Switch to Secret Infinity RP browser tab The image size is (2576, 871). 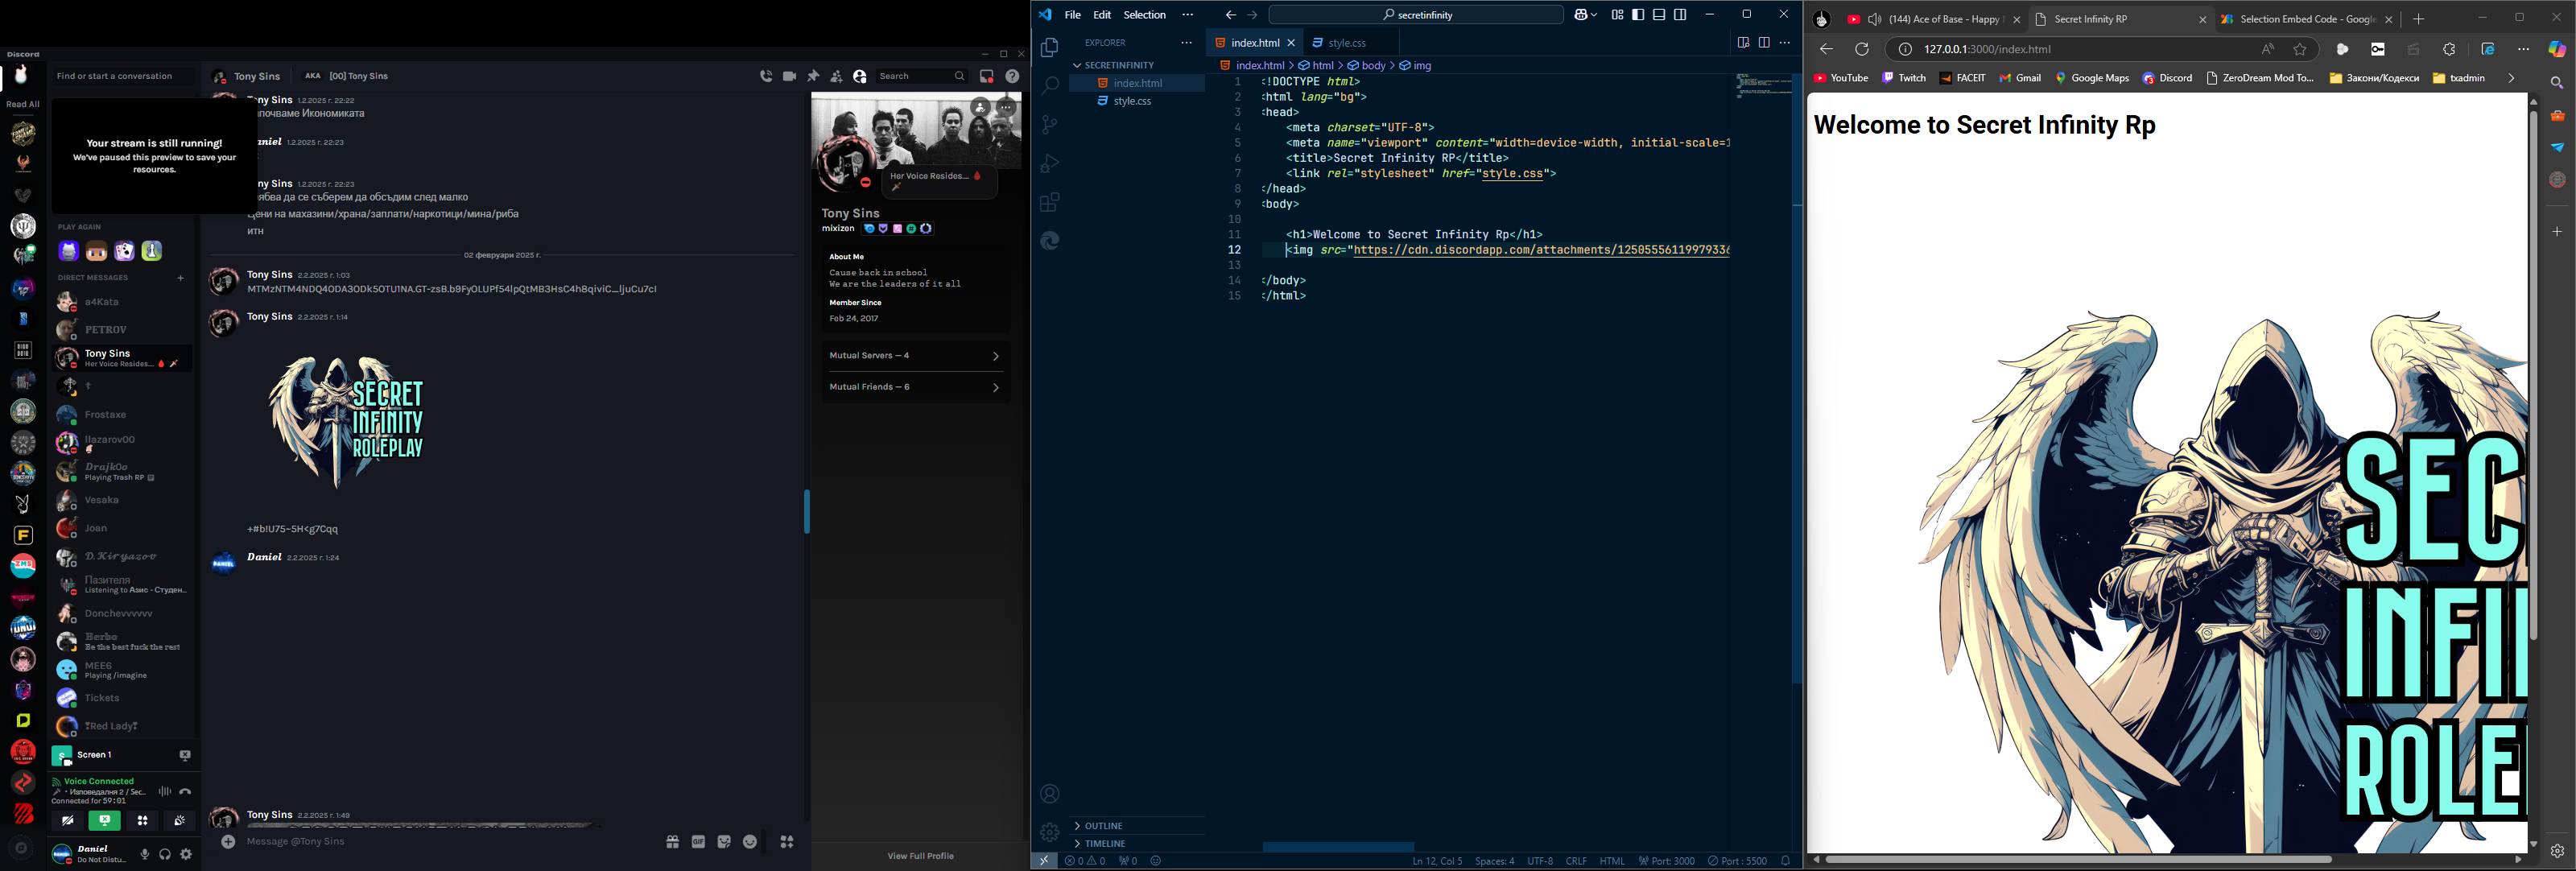[2120, 19]
